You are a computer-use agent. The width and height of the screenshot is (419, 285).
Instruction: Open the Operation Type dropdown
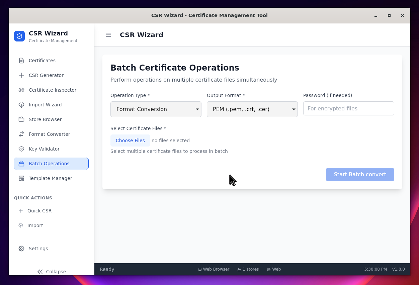[156, 109]
